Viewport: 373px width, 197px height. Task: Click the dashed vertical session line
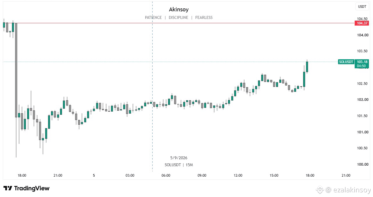pos(152,87)
